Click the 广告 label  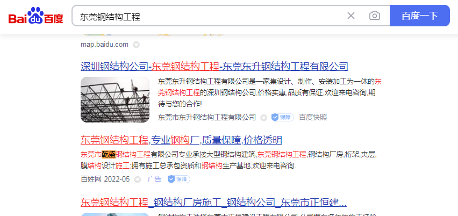pyautogui.click(x=154, y=179)
